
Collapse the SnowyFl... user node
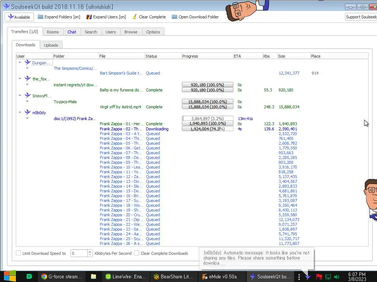(x=20, y=95)
